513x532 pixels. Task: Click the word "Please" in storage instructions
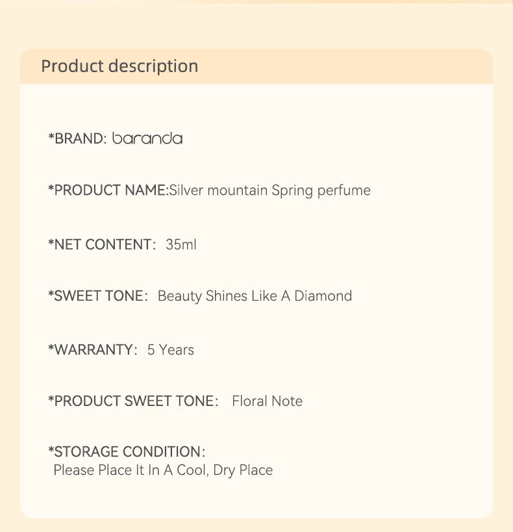(73, 470)
